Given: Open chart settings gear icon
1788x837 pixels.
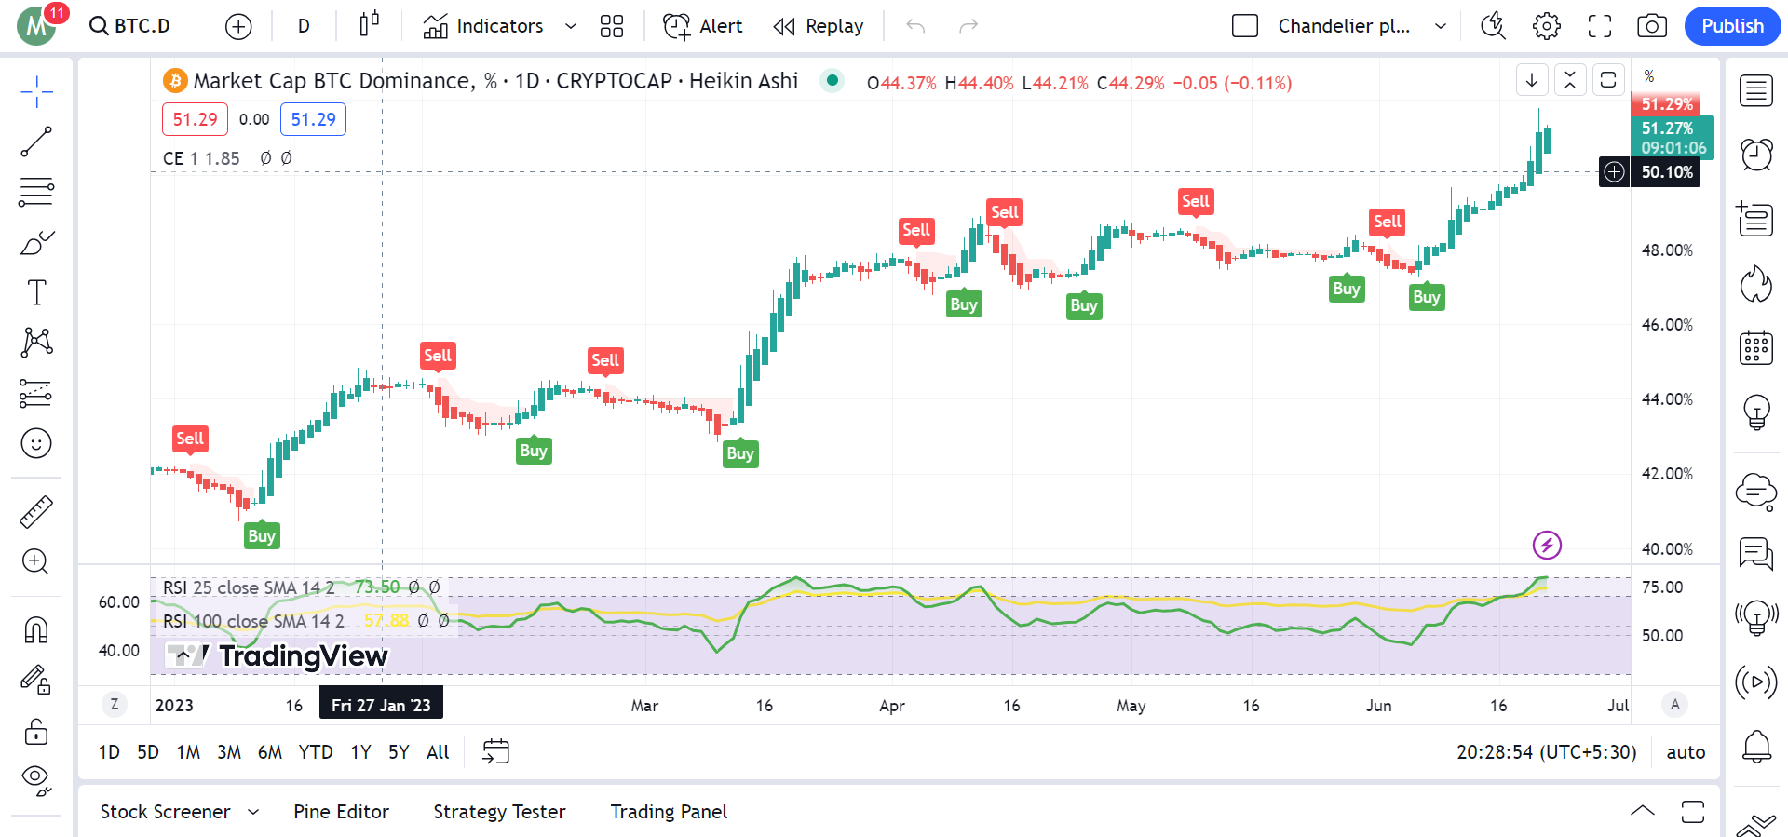Looking at the screenshot, I should click(1547, 26).
